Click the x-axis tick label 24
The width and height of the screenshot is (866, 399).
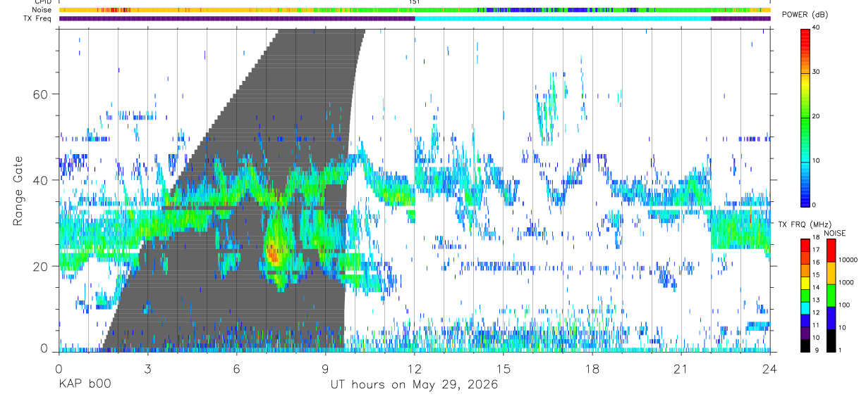coord(770,369)
